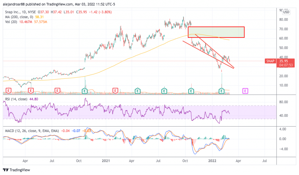Click the 20.00 price axis label
This screenshot has width=299, height=175.
tap(284, 76)
